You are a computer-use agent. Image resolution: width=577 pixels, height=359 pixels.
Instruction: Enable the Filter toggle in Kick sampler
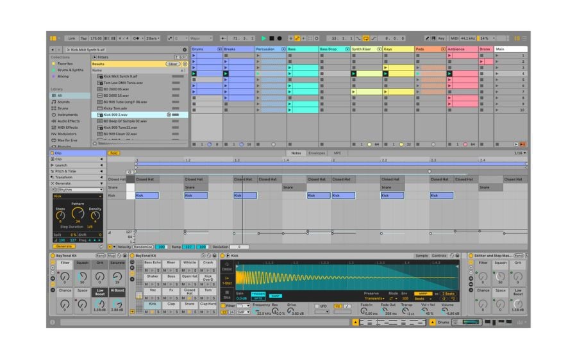[x=223, y=306]
